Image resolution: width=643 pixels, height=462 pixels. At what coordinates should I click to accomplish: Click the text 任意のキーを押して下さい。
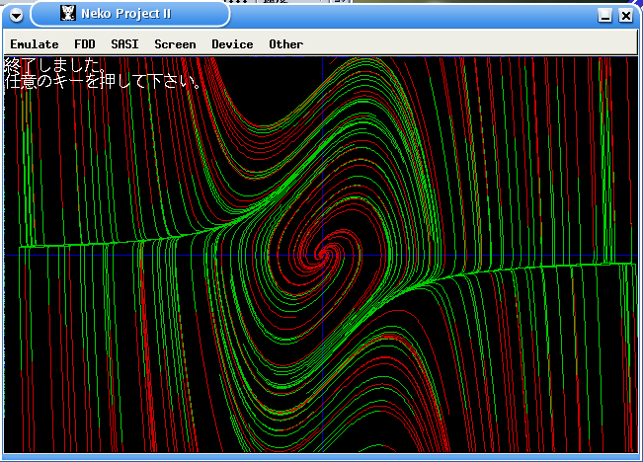click(104, 81)
